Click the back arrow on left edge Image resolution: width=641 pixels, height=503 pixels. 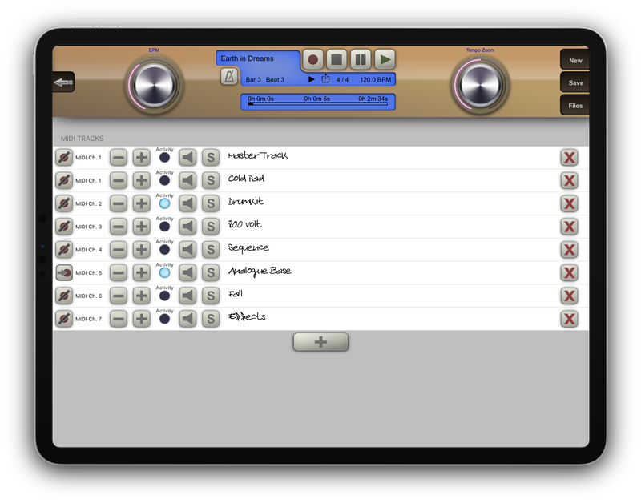click(x=63, y=82)
